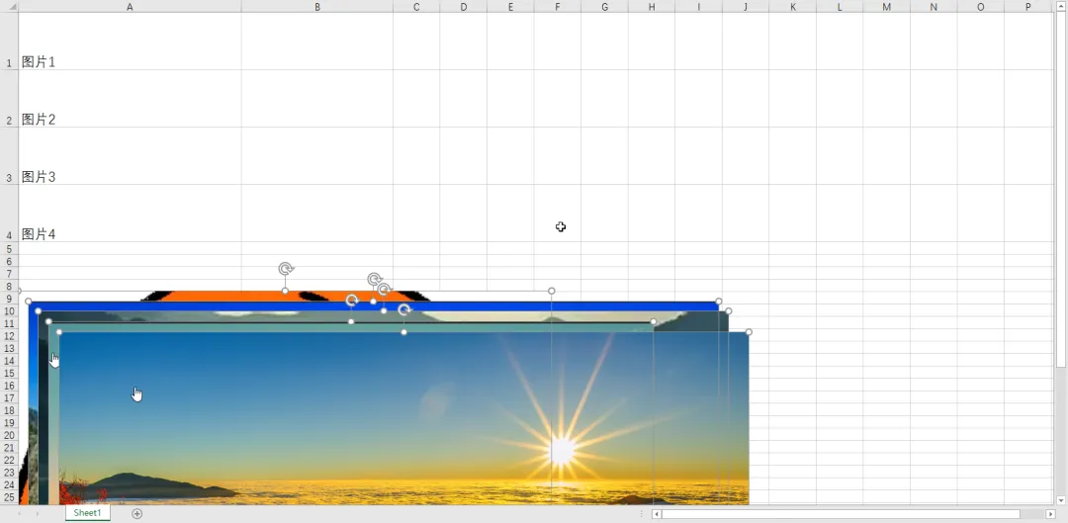Select row 7 header

point(9,274)
